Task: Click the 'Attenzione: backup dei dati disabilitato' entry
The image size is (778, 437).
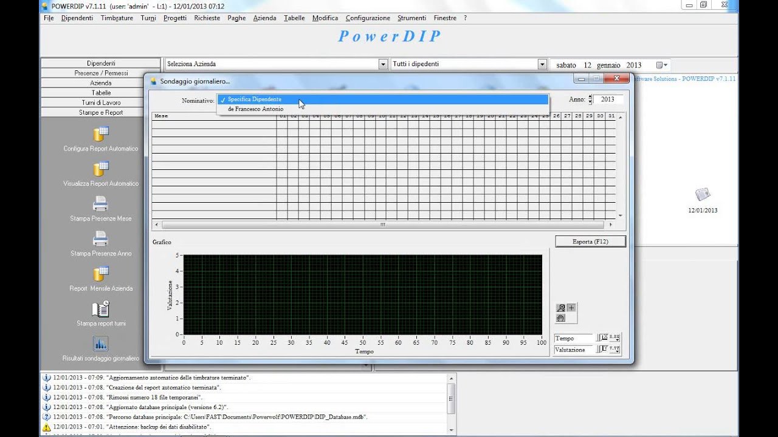Action: coord(131,427)
